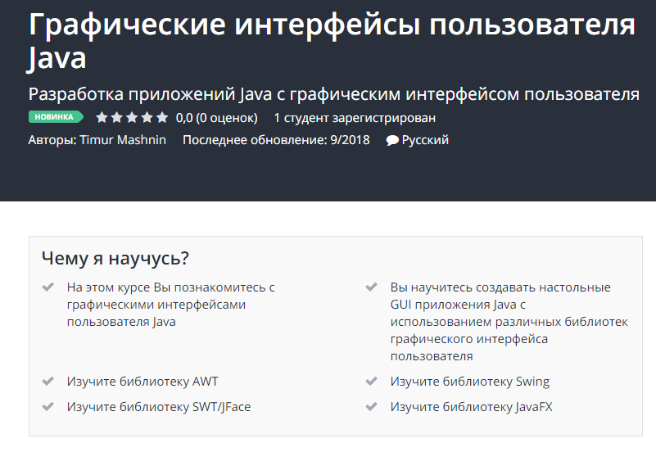Click checkmark next to 'Вы научитесь создавать' item
The width and height of the screenshot is (656, 452).
pyautogui.click(x=372, y=287)
